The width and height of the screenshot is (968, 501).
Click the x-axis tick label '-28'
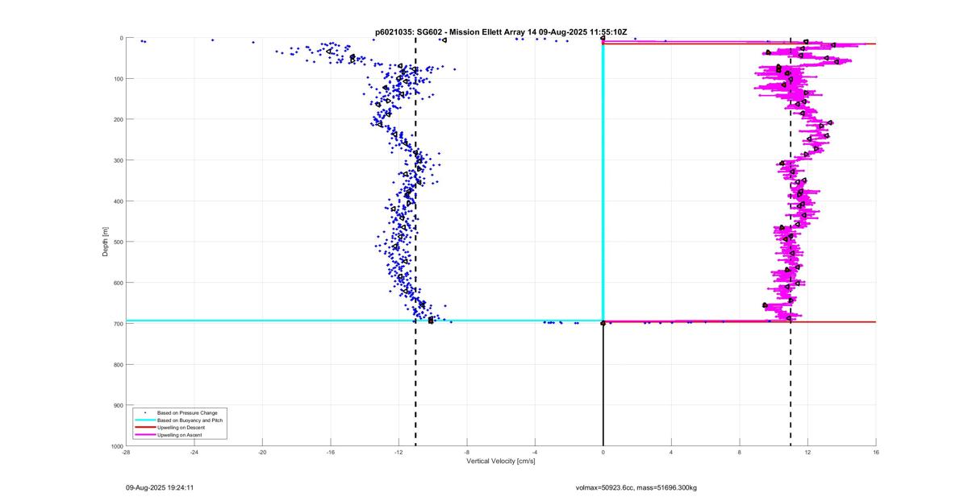coord(126,453)
